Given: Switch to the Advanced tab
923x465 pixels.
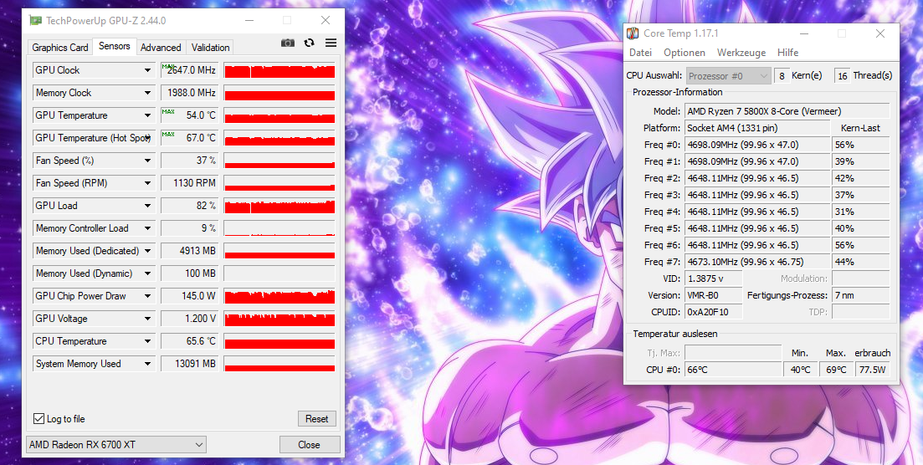Looking at the screenshot, I should [161, 48].
